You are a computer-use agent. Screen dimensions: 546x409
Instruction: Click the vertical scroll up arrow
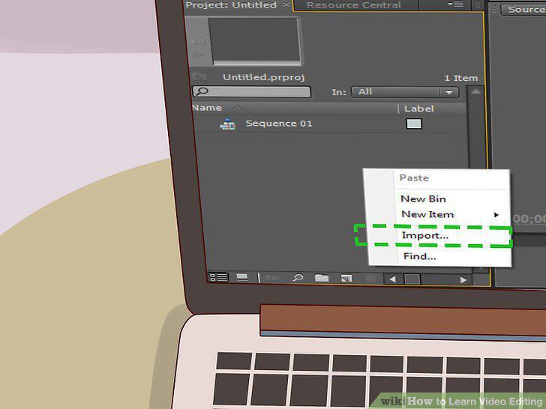[475, 91]
